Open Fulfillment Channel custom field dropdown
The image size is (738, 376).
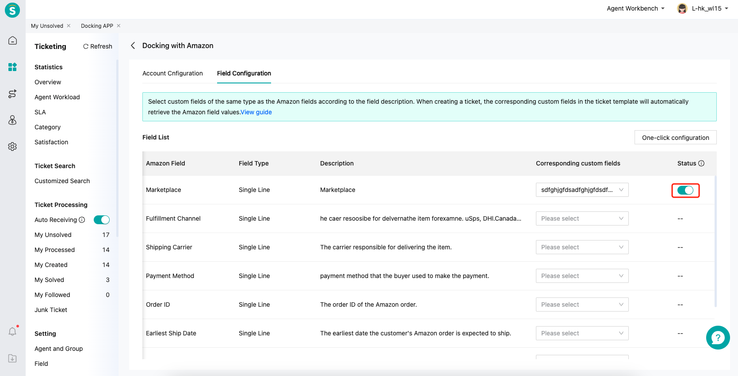click(582, 218)
